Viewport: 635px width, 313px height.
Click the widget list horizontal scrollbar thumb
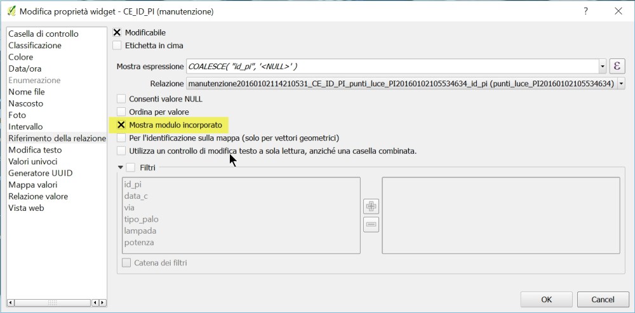[x=53, y=302]
